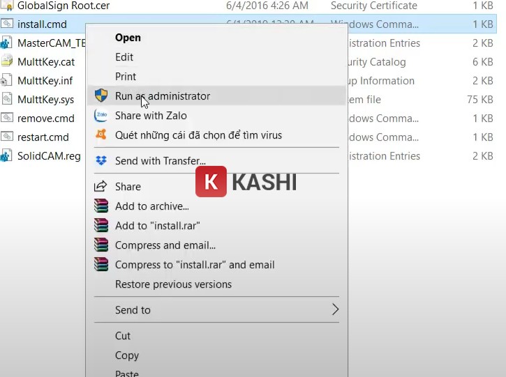
Task: Select the restart.cmd file name
Action: coord(43,137)
